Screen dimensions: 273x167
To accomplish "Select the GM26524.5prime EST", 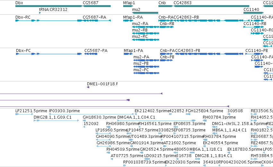I will click(x=141, y=153).
